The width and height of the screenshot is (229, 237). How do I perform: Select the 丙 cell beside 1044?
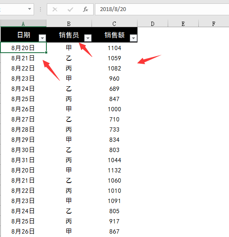69,160
